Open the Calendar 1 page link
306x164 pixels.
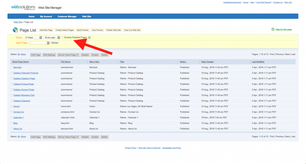click(19, 118)
